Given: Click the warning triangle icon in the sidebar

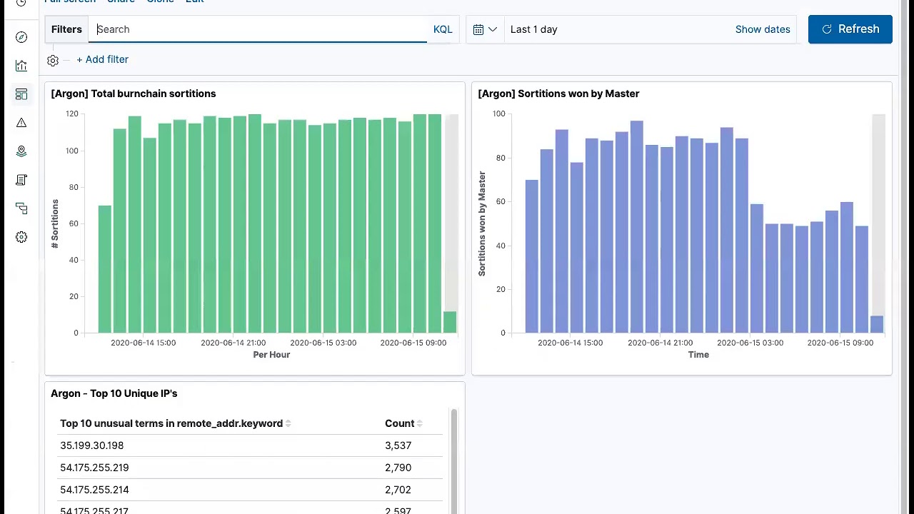Looking at the screenshot, I should (x=21, y=123).
